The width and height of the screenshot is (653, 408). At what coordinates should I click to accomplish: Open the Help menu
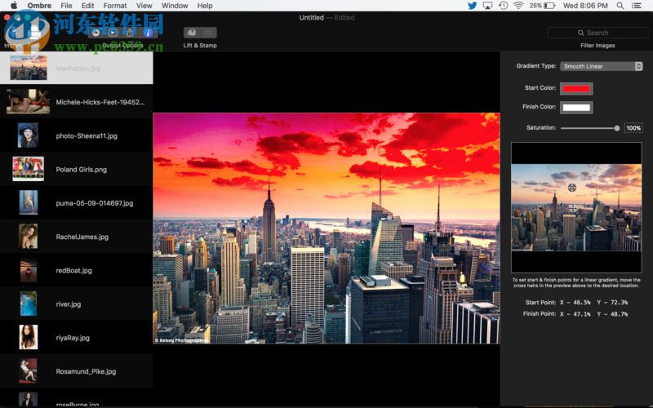(x=205, y=6)
